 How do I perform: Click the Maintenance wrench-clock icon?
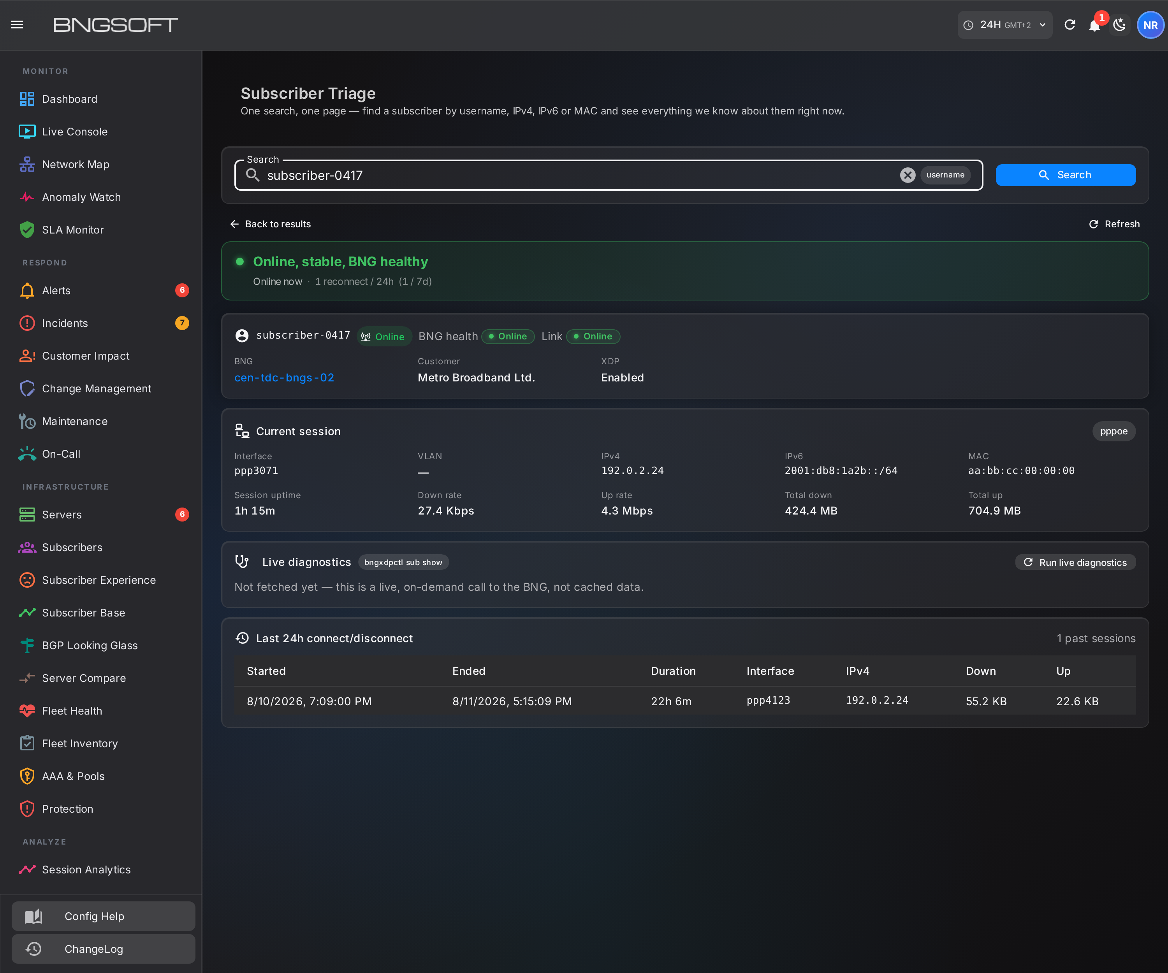(27, 422)
